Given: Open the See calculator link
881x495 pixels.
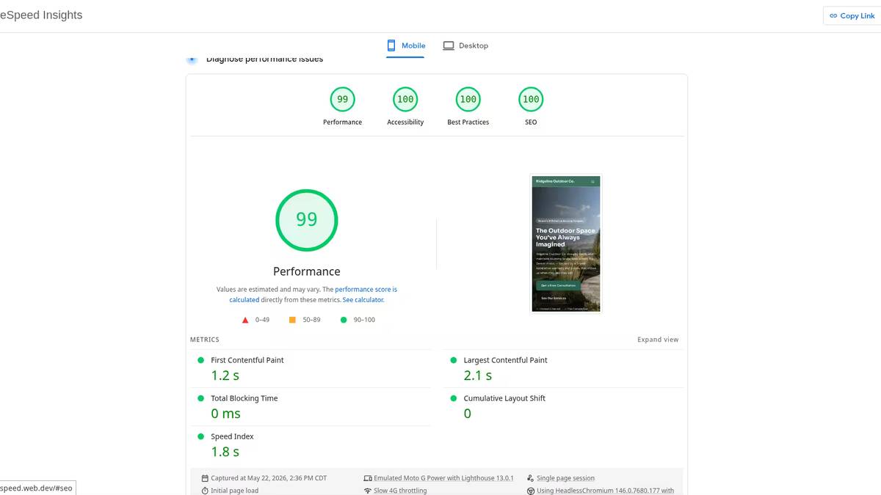Looking at the screenshot, I should (x=363, y=300).
